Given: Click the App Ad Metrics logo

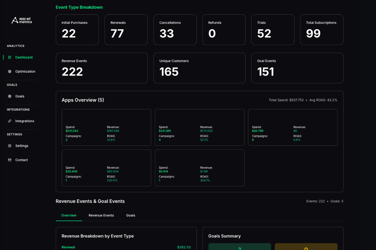Looking at the screenshot, I should point(22,20).
